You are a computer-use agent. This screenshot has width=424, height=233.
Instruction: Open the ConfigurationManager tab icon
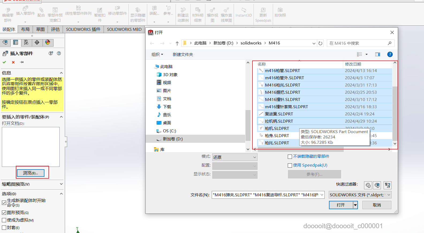coord(26,43)
